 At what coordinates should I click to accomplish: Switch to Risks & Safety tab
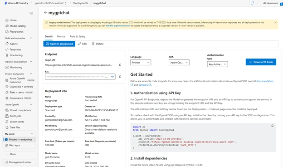(78, 36)
